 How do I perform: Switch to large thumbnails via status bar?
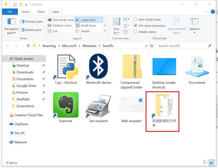coord(211,163)
